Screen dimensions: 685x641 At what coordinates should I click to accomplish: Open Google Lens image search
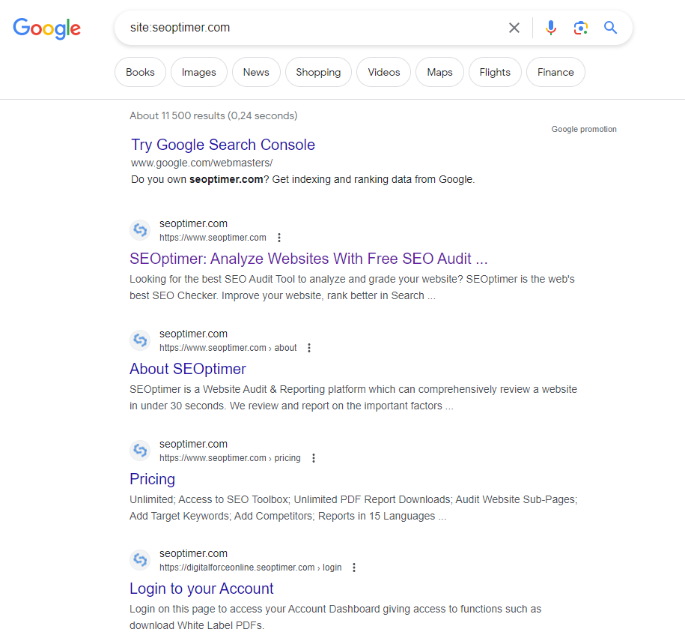(581, 28)
